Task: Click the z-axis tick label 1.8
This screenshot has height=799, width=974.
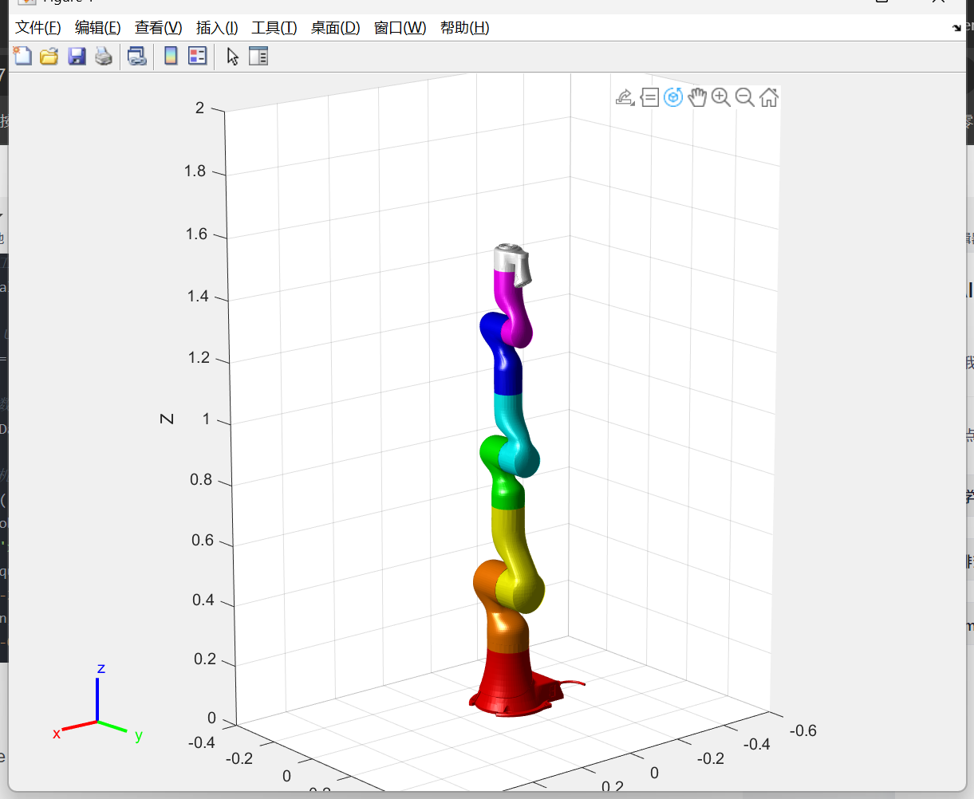Action: (195, 171)
